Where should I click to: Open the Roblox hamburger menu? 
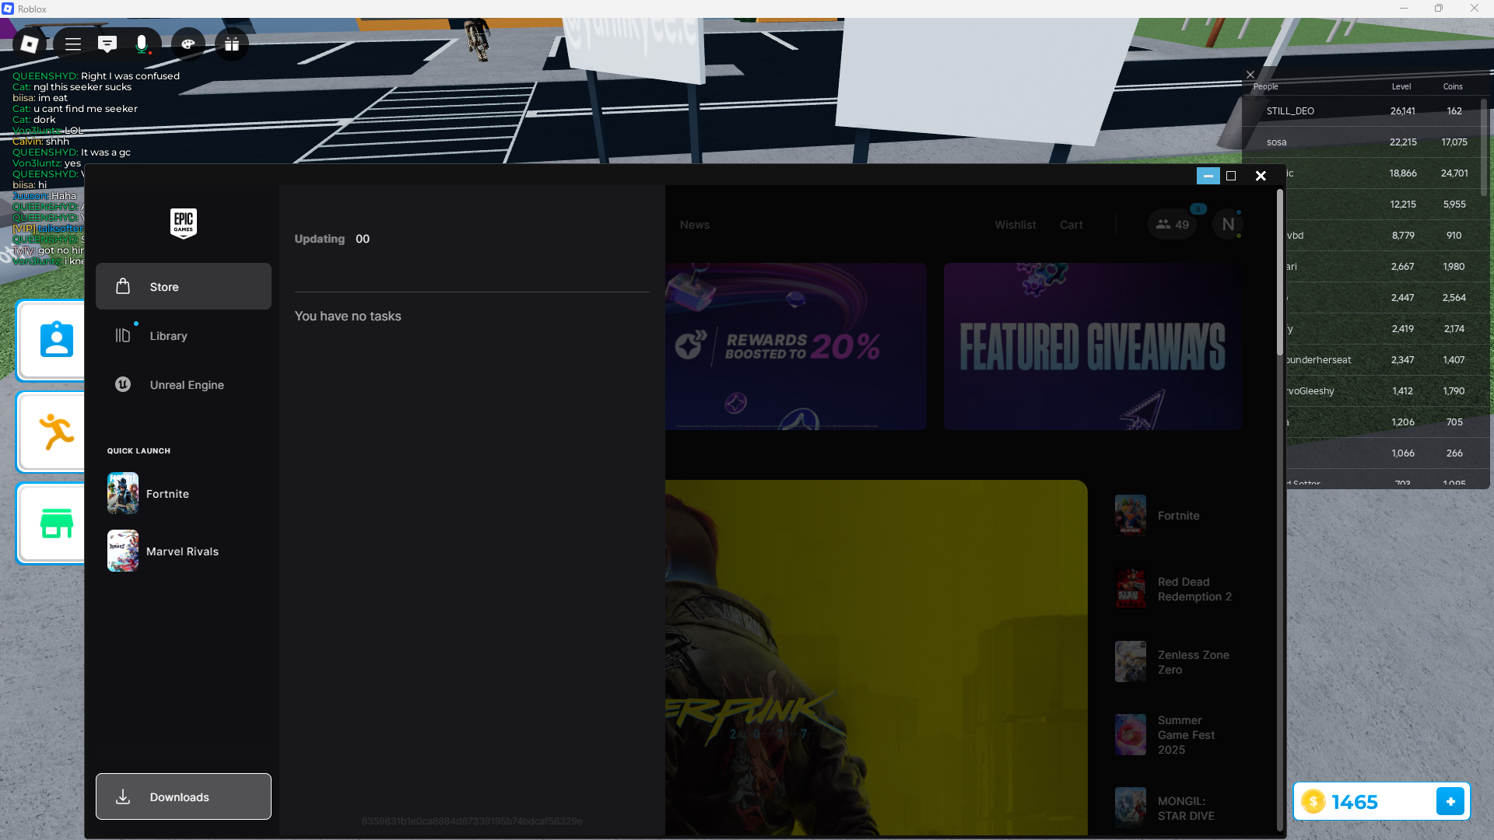pos(73,44)
